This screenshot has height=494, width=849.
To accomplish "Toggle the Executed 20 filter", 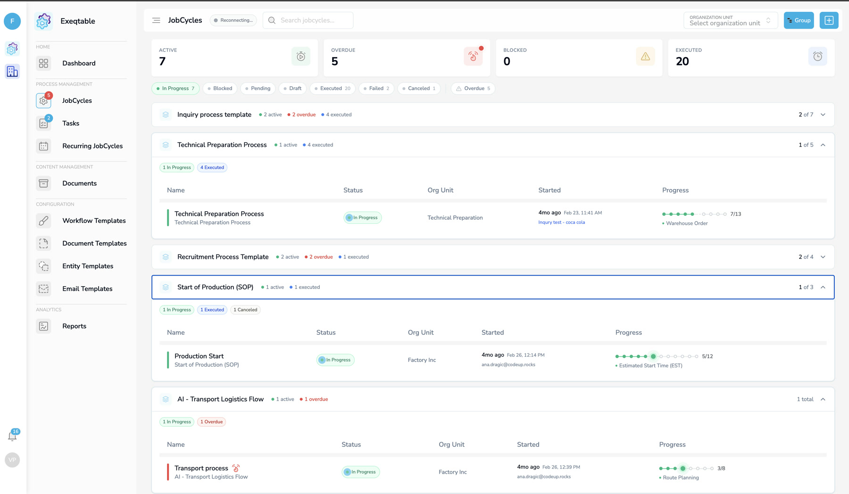I will tap(333, 89).
